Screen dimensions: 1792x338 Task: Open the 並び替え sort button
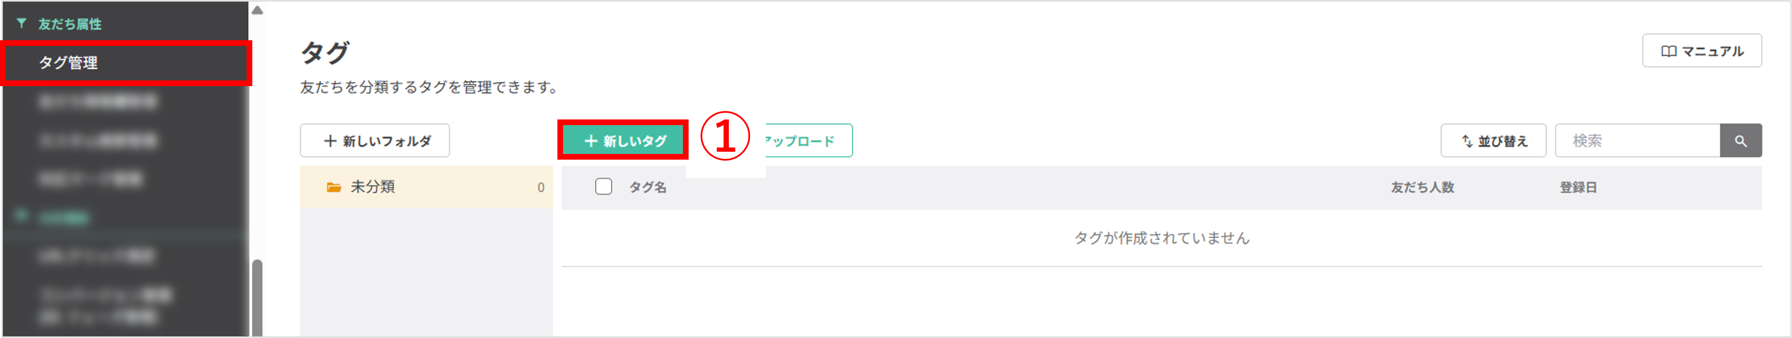coord(1493,141)
